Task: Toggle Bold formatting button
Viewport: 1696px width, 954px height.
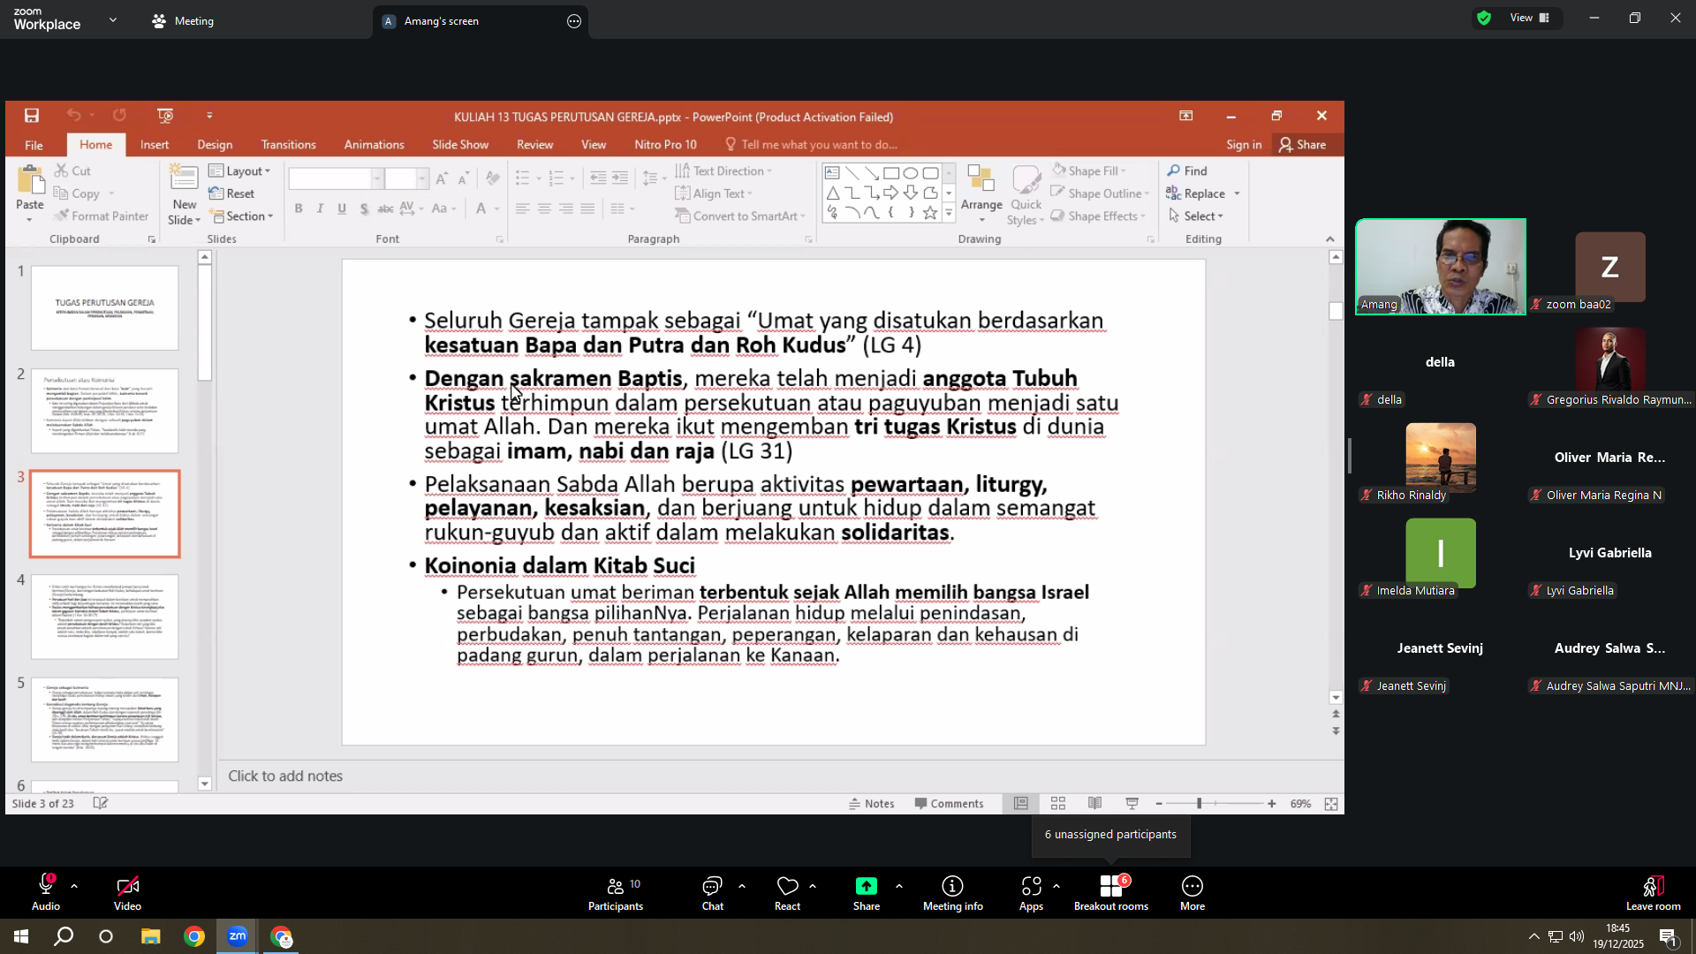Action: pyautogui.click(x=299, y=208)
